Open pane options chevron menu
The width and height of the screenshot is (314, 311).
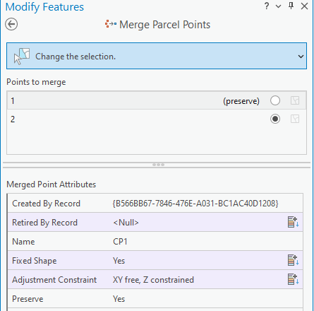[279, 6]
